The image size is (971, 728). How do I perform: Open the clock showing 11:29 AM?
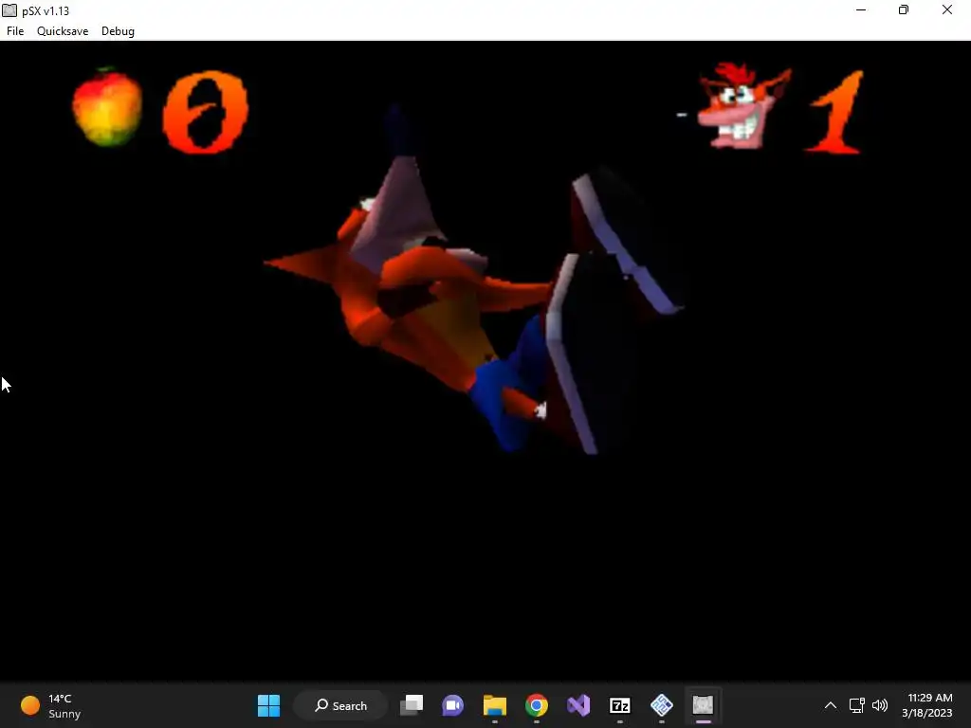point(927,705)
